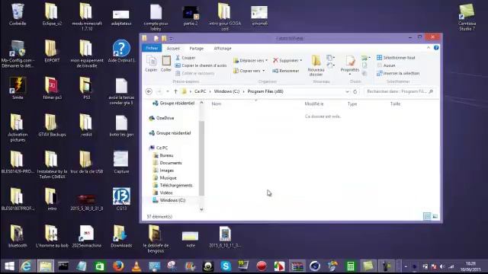Image resolution: width=488 pixels, height=274 pixels.
Task: Click the volume icon in the tray
Action: pyautogui.click(x=442, y=266)
